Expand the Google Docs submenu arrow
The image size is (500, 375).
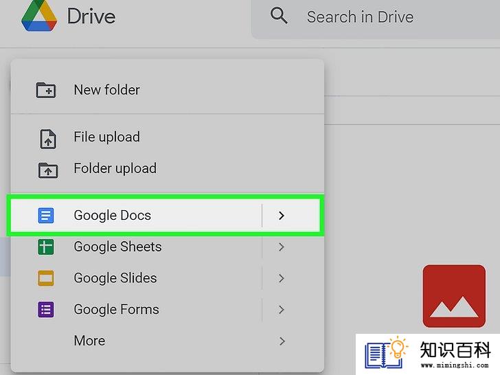point(282,216)
